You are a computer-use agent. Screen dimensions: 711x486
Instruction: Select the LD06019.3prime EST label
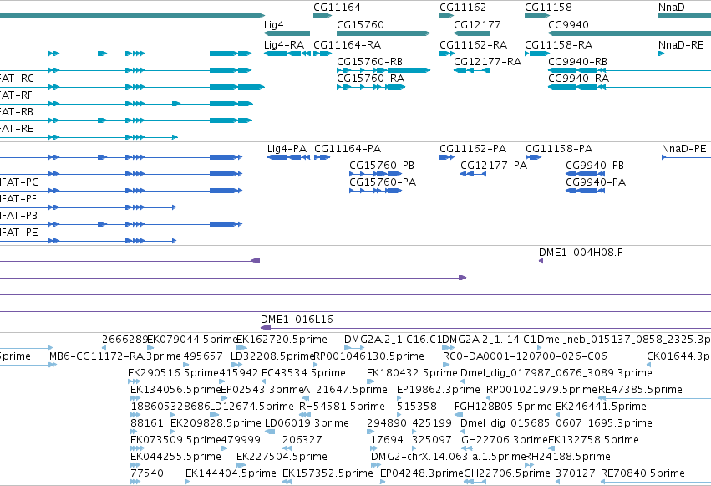pos(307,423)
